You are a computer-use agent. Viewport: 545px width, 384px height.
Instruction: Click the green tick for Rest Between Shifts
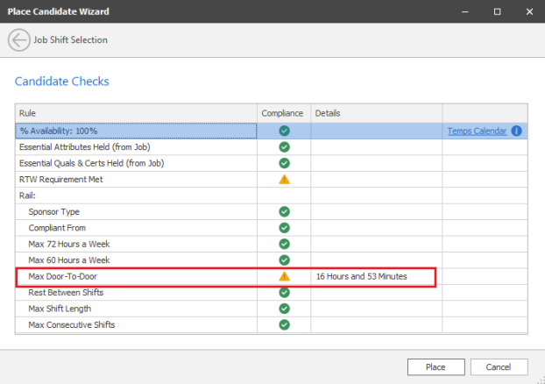click(284, 293)
